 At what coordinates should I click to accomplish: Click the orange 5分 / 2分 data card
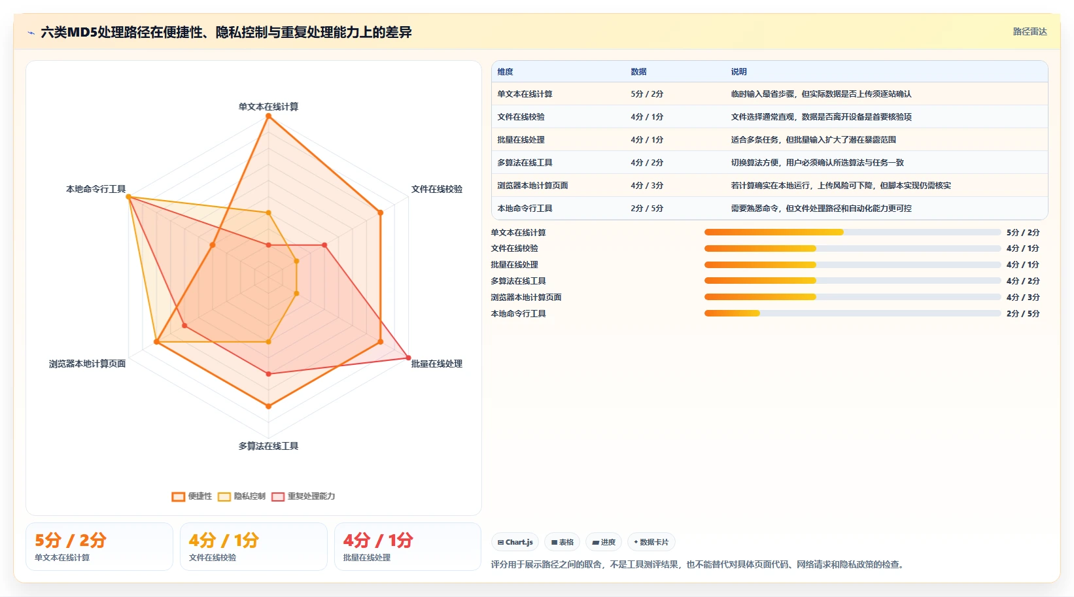(x=99, y=547)
